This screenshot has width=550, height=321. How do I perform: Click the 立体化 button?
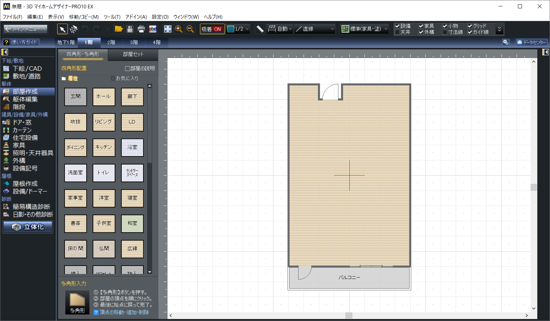pyautogui.click(x=28, y=227)
